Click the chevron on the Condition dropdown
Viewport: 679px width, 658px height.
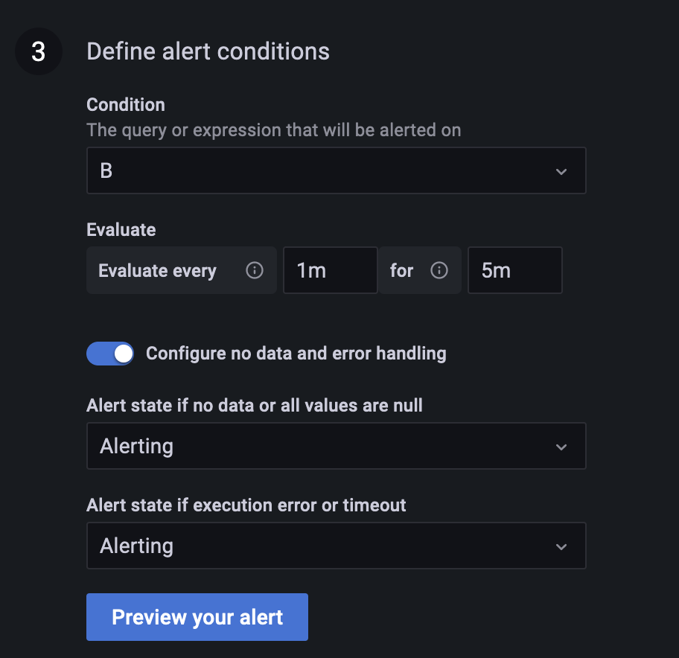(x=561, y=170)
